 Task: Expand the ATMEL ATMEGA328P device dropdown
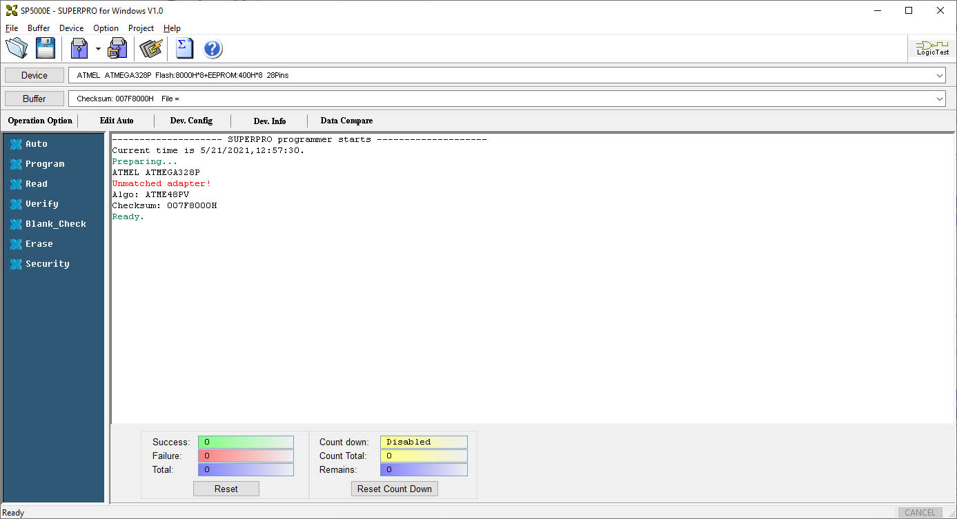click(940, 75)
